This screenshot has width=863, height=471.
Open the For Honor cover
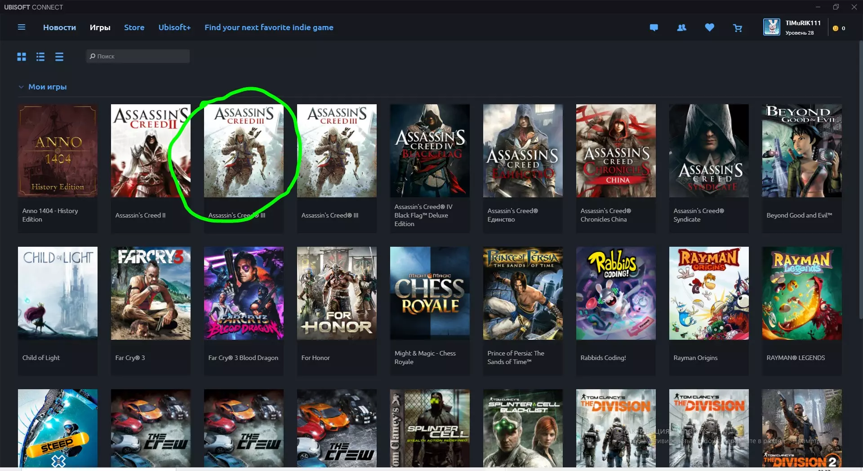pyautogui.click(x=337, y=293)
